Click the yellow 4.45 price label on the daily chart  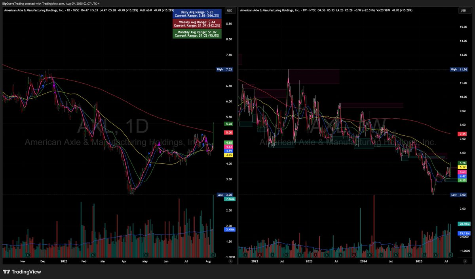tap(229, 155)
